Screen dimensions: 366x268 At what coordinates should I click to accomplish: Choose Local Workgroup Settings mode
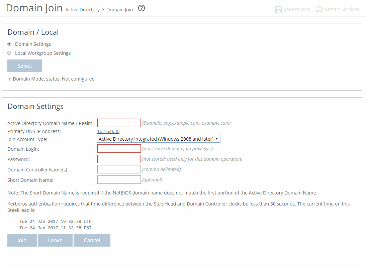click(x=9, y=53)
